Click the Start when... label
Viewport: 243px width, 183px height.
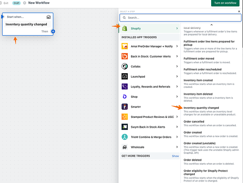point(15,17)
